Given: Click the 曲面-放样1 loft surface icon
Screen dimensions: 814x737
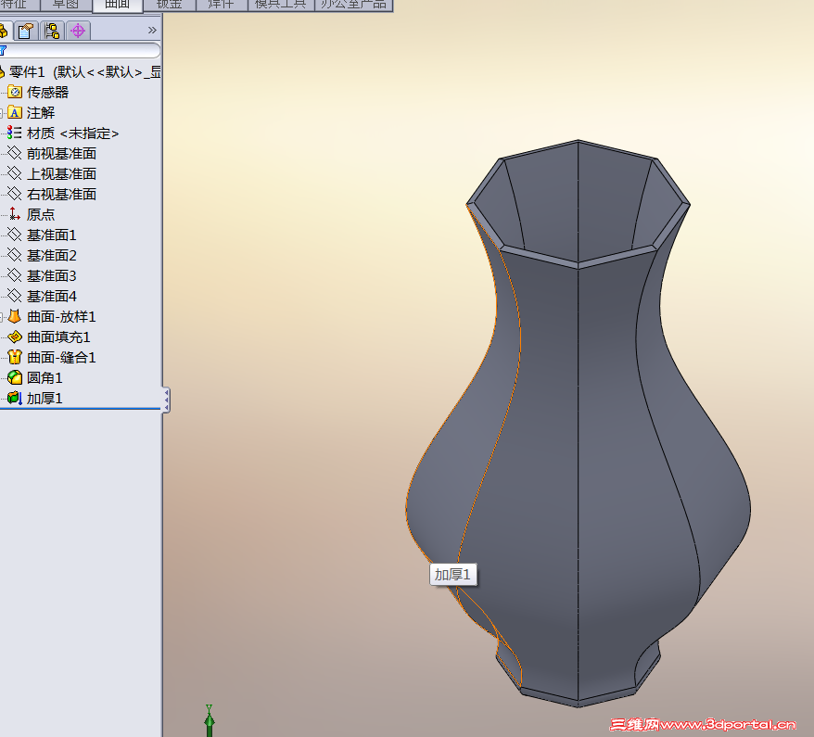Looking at the screenshot, I should coord(15,316).
